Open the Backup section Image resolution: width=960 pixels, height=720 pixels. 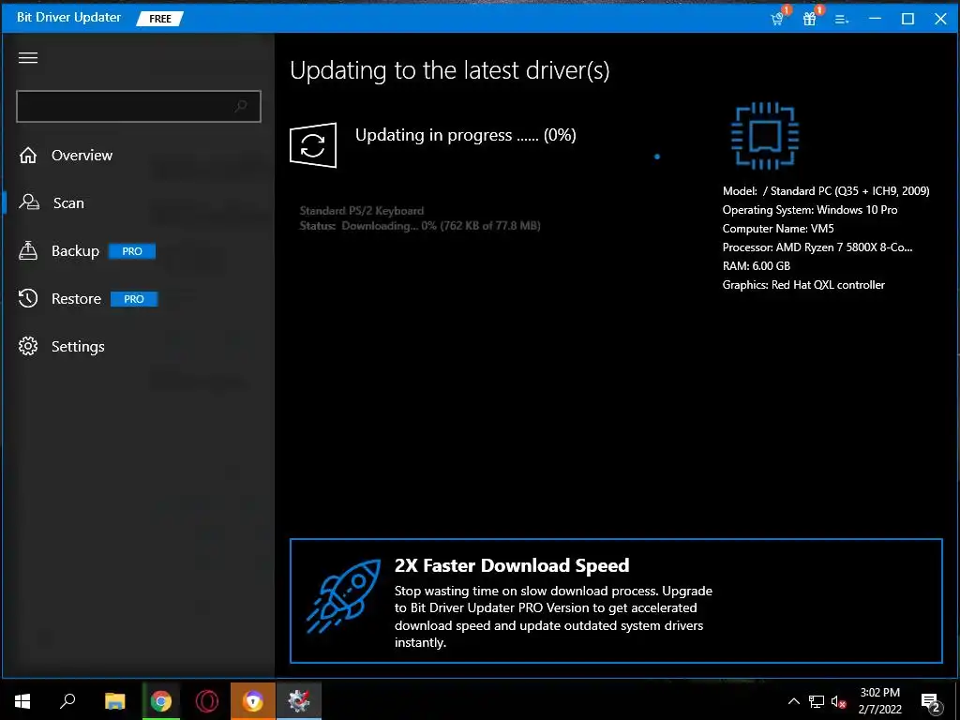click(75, 251)
